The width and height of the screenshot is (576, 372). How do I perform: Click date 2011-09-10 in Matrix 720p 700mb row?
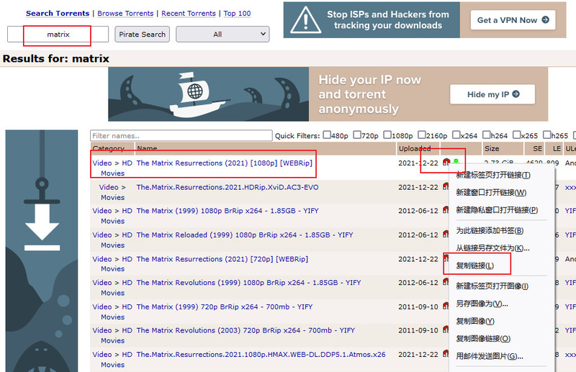point(418,307)
